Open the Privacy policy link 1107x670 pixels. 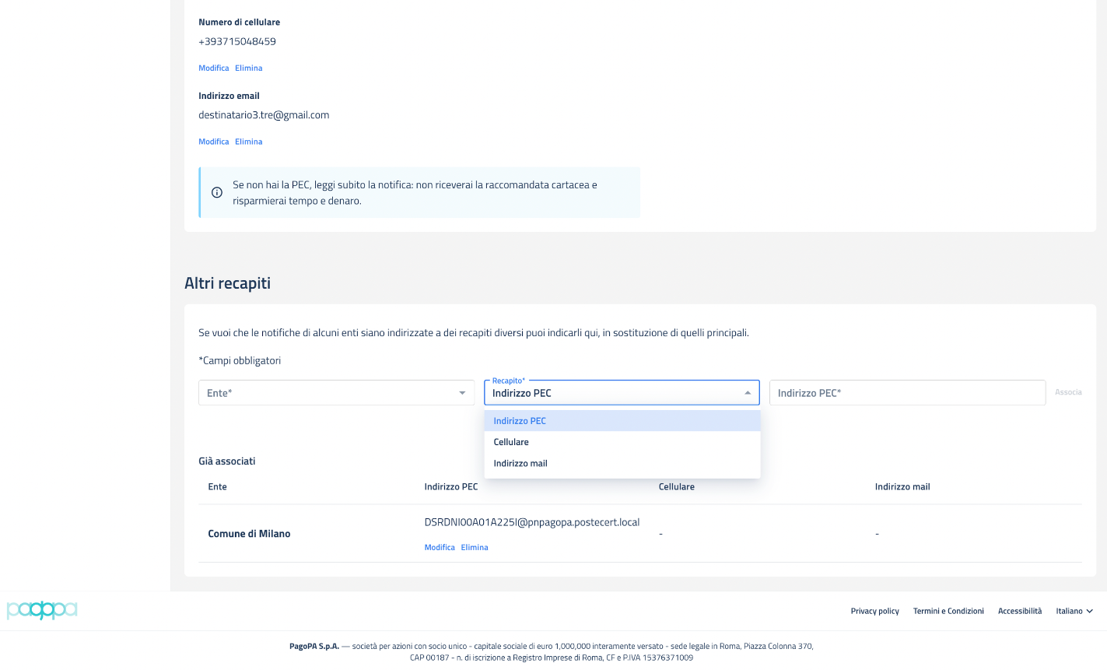(x=874, y=611)
